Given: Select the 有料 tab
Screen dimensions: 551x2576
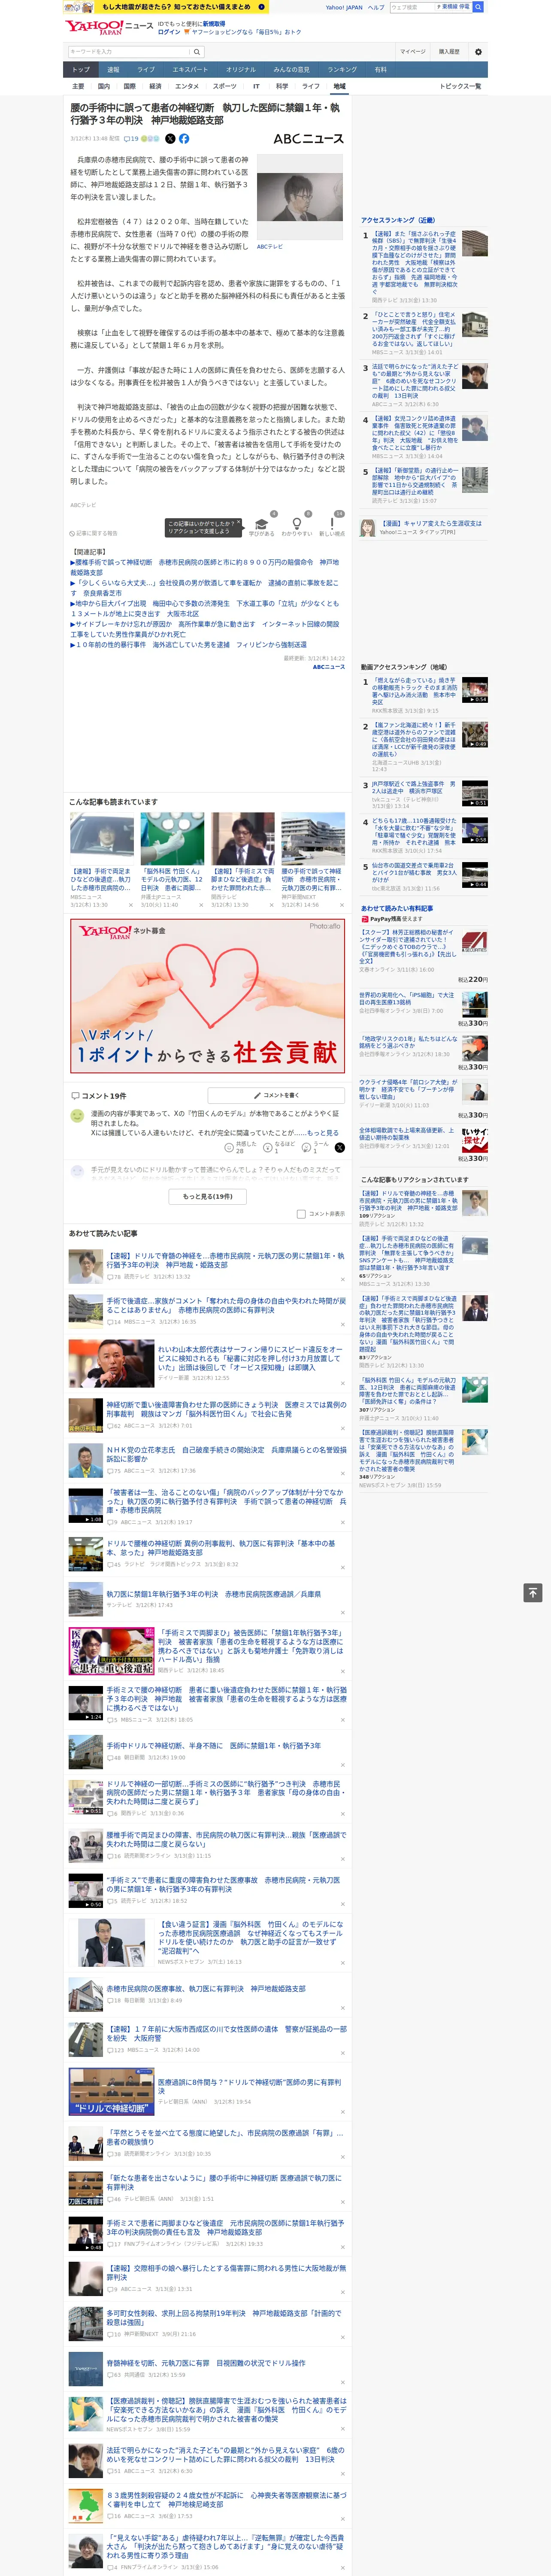Looking at the screenshot, I should click(381, 70).
